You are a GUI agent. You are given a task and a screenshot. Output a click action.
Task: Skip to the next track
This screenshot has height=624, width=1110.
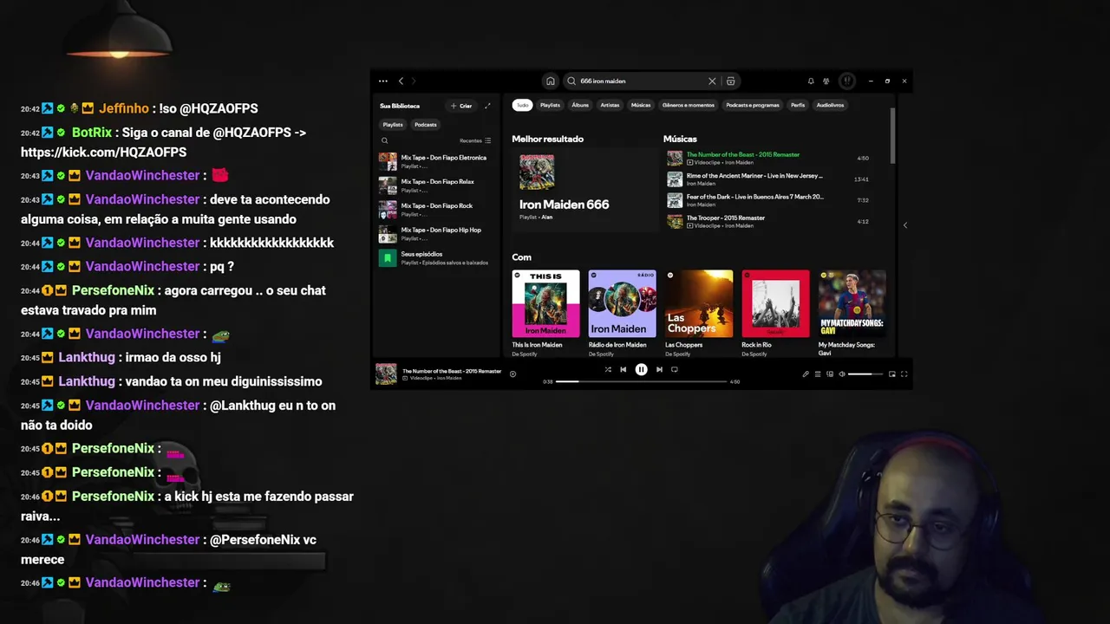click(659, 369)
